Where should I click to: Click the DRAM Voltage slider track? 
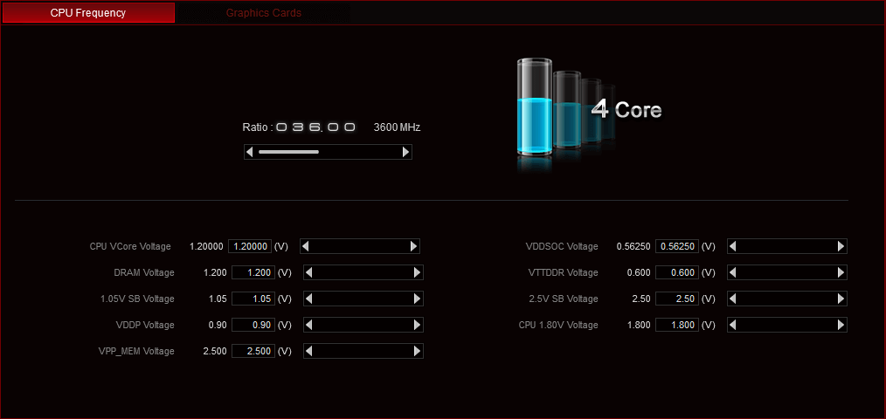(x=363, y=272)
